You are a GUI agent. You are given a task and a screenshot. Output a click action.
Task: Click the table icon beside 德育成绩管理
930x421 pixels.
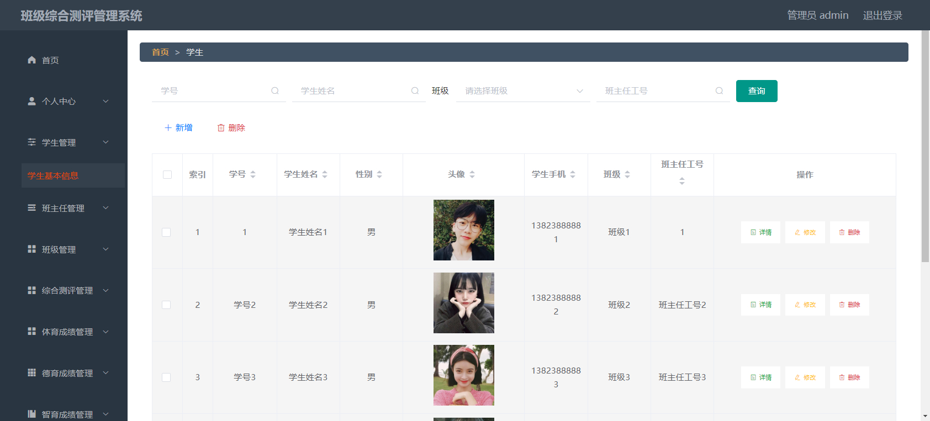(32, 372)
